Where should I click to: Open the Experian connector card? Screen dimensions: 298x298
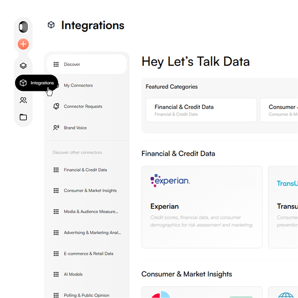click(x=202, y=207)
